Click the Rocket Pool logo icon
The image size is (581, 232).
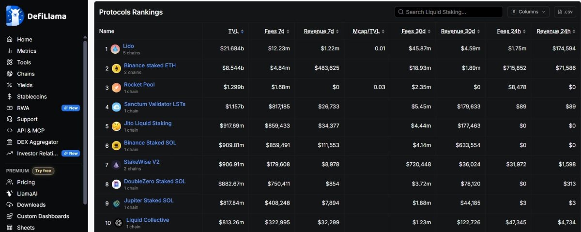pos(116,88)
